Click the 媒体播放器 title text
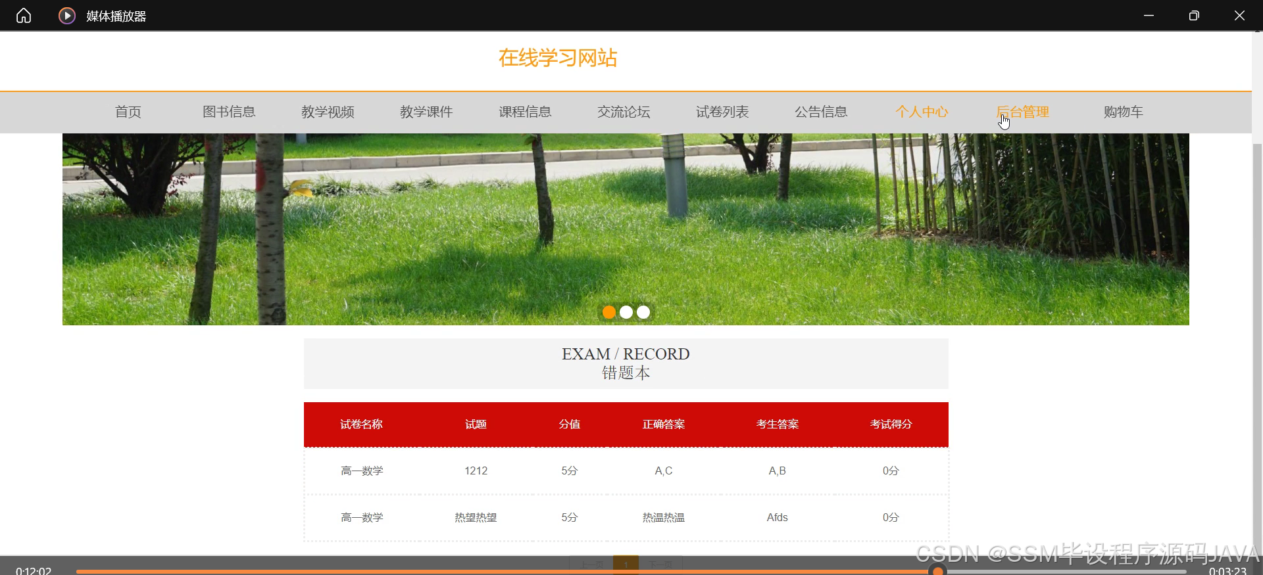Viewport: 1263px width, 575px height. [x=116, y=16]
